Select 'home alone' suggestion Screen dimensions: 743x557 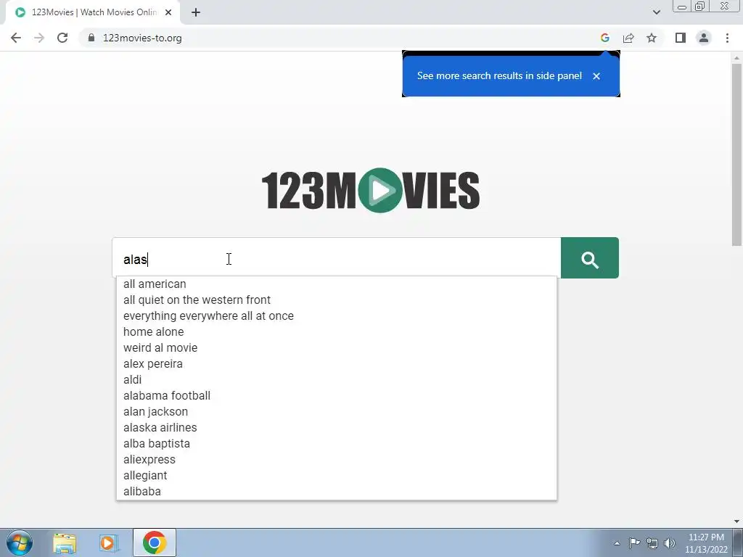tap(337, 331)
